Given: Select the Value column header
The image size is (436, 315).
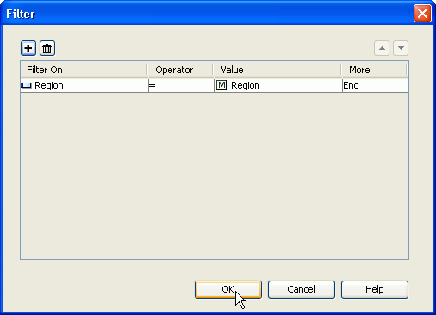Looking at the screenshot, I should click(x=277, y=70).
